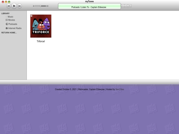This screenshot has height=134, width=179.
Task: Click the red close window button
Action: point(3,2)
